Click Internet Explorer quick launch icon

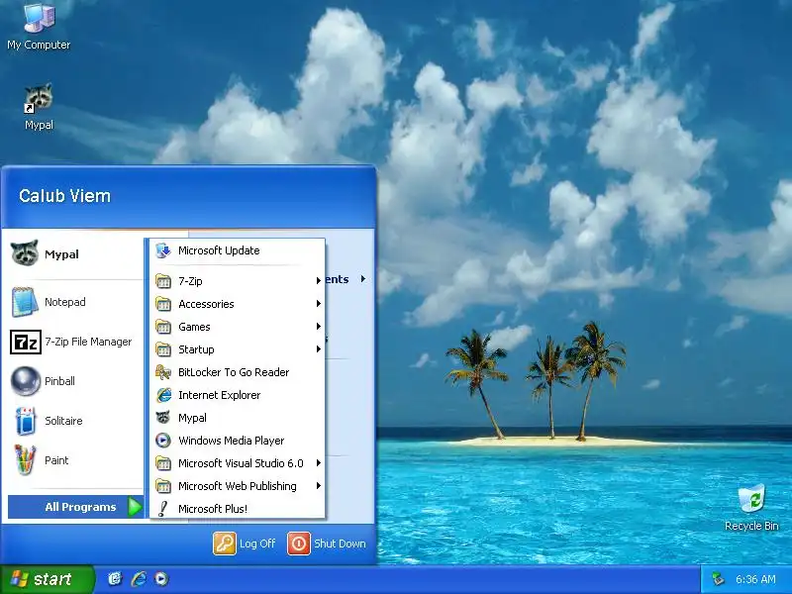tap(139, 579)
